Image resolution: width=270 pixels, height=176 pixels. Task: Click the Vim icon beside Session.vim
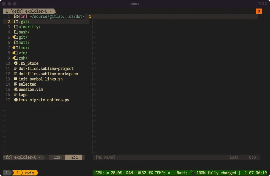(16, 90)
